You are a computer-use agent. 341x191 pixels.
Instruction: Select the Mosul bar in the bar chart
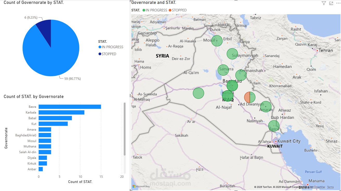[x=45, y=141]
